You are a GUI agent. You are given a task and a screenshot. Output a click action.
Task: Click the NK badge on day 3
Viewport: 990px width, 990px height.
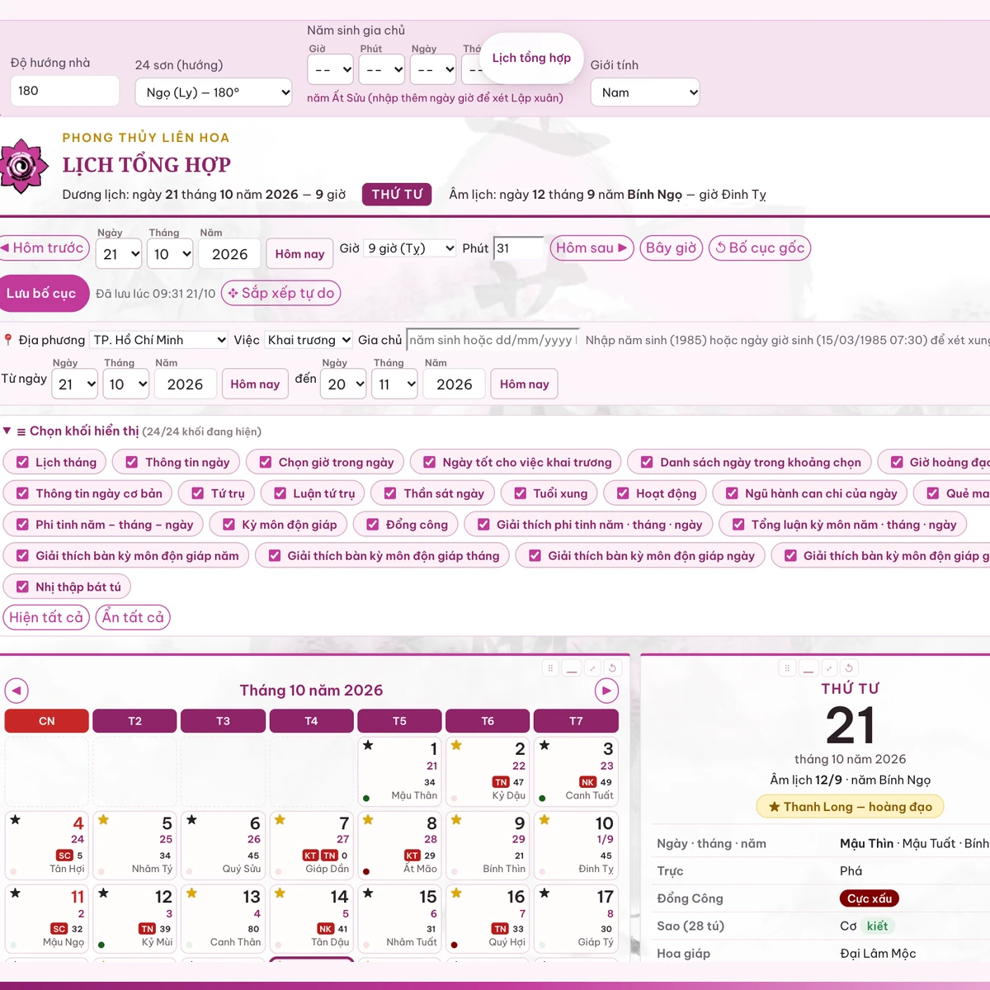click(x=587, y=782)
